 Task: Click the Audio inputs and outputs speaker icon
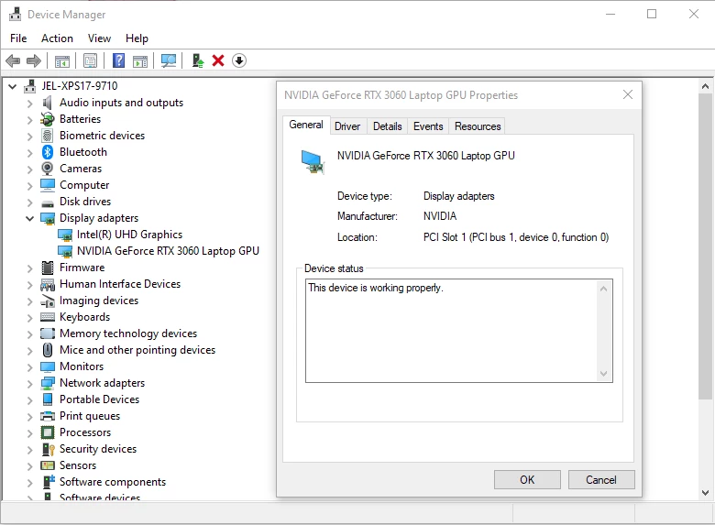point(47,103)
